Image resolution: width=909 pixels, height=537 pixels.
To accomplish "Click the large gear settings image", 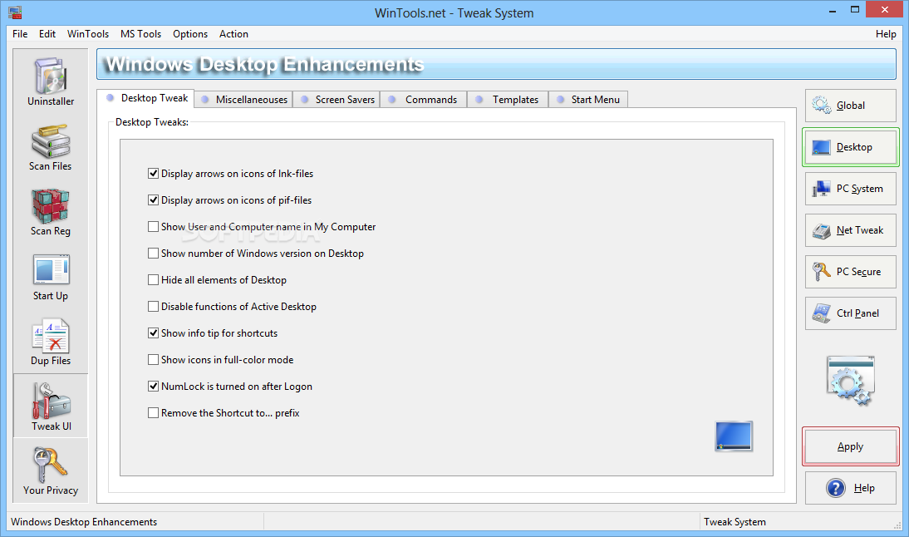I will 851,381.
